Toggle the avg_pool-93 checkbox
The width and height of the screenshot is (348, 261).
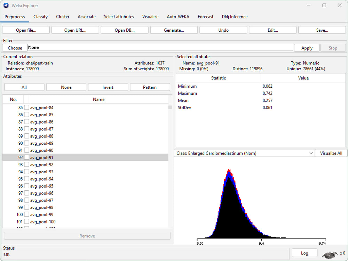[27, 172]
